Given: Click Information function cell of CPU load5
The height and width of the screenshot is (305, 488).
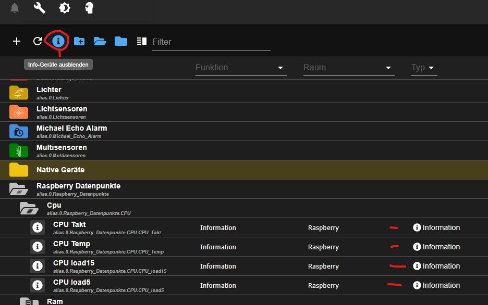Looking at the screenshot, I should pos(218,285).
